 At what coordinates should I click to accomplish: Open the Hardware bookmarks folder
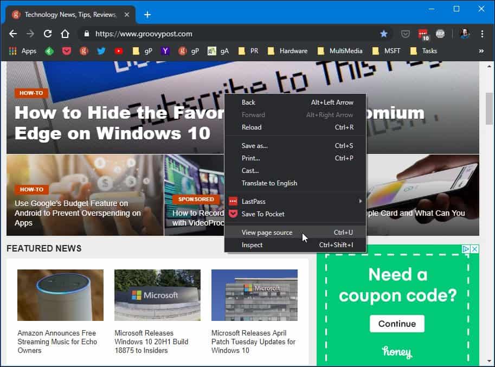click(x=287, y=51)
